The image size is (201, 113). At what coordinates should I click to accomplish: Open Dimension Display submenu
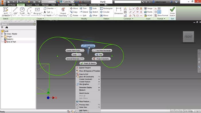pos(88,87)
